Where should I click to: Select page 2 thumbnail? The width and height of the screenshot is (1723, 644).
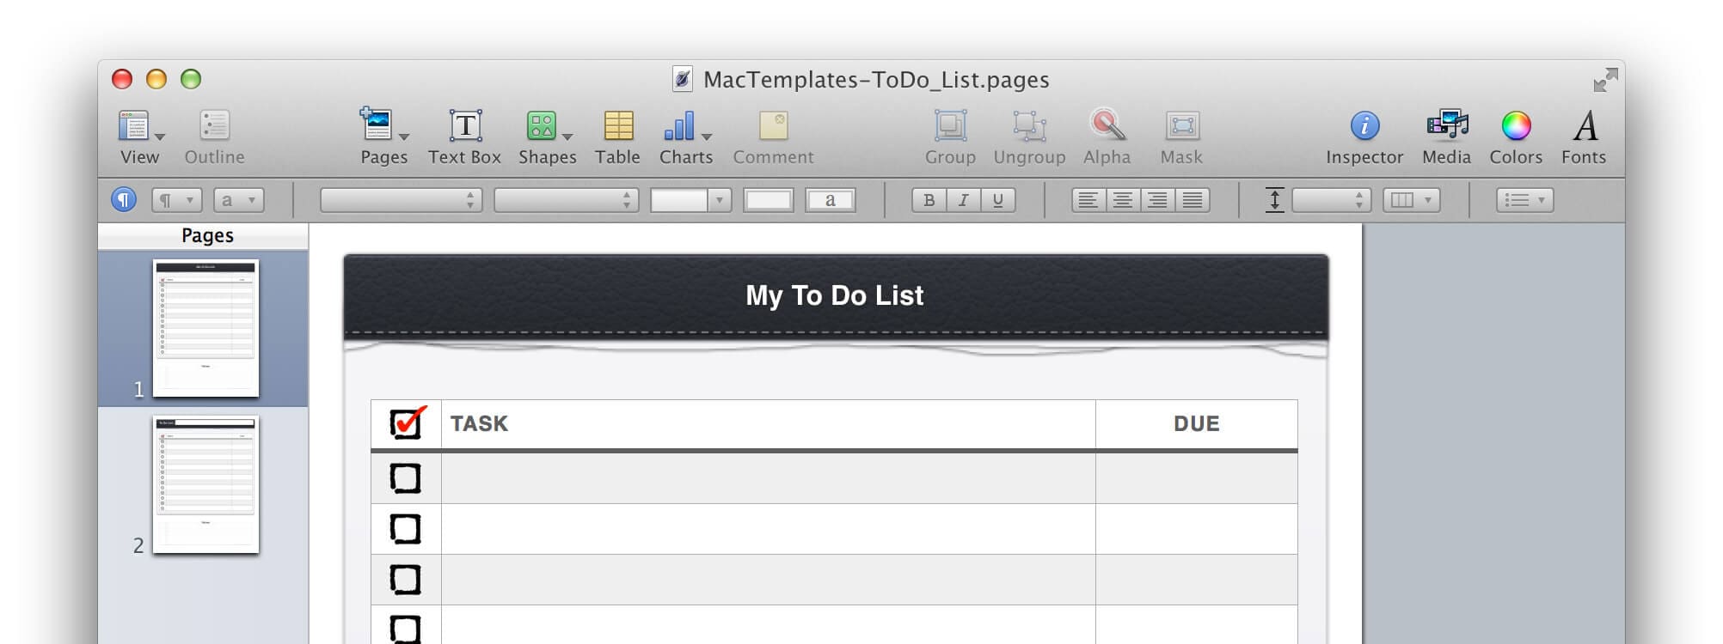205,485
